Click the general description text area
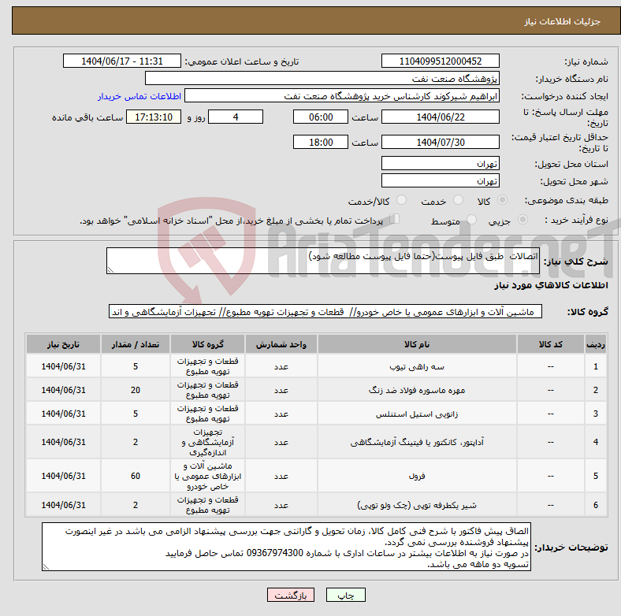Screen dimensions: 621x616 point(323,261)
